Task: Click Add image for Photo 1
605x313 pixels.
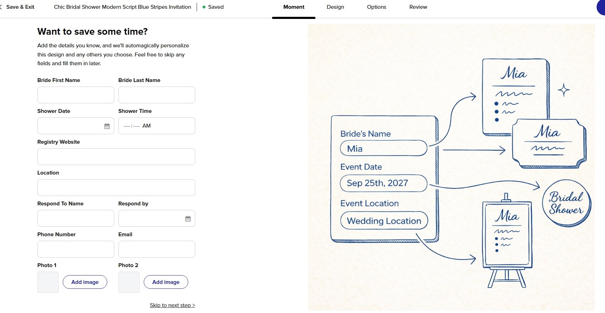Action: 85,282
